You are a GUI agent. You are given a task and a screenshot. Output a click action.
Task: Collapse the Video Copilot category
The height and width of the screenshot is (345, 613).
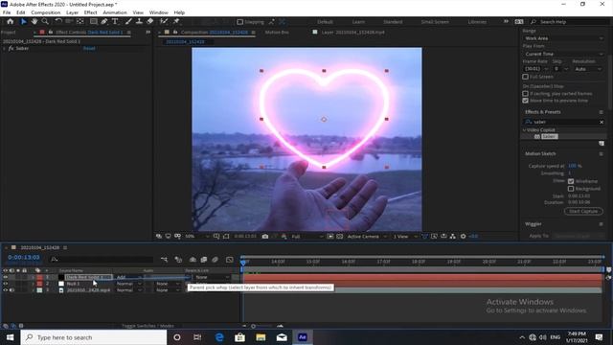pos(524,130)
